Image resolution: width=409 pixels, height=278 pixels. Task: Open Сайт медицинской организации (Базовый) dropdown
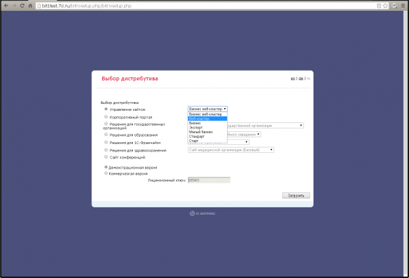[231, 150]
